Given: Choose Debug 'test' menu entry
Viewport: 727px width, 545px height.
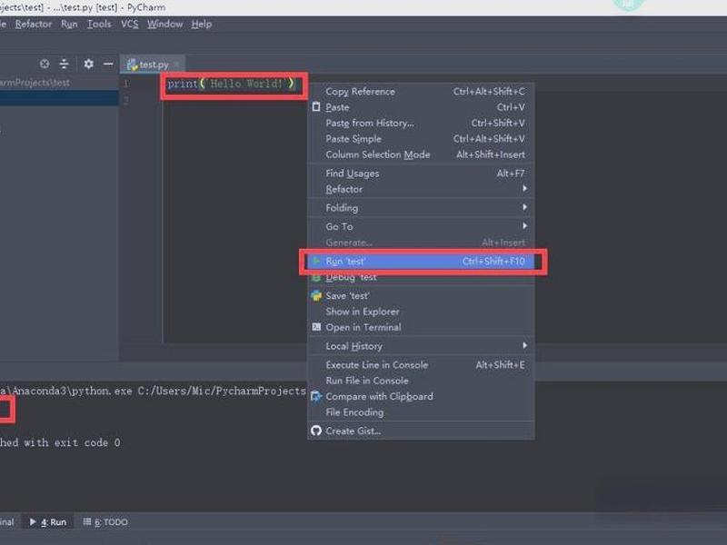Looking at the screenshot, I should [x=421, y=277].
